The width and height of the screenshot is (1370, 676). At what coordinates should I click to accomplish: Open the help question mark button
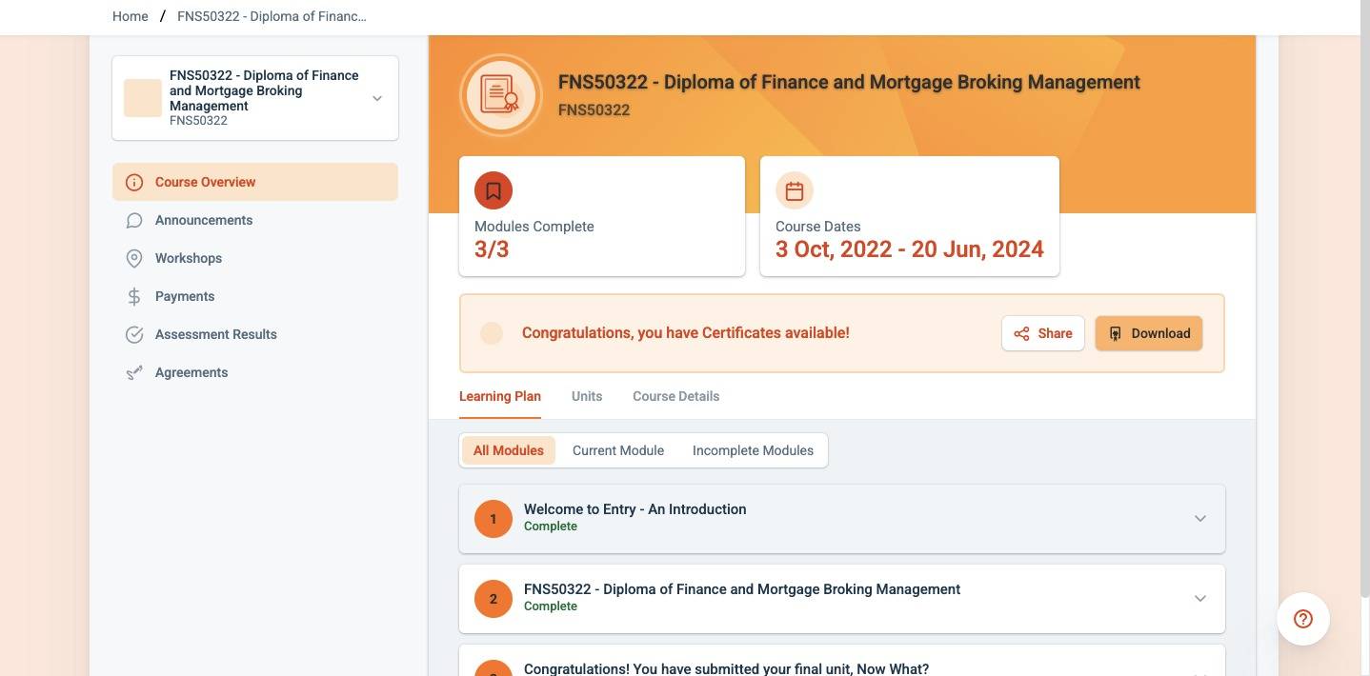tap(1303, 619)
